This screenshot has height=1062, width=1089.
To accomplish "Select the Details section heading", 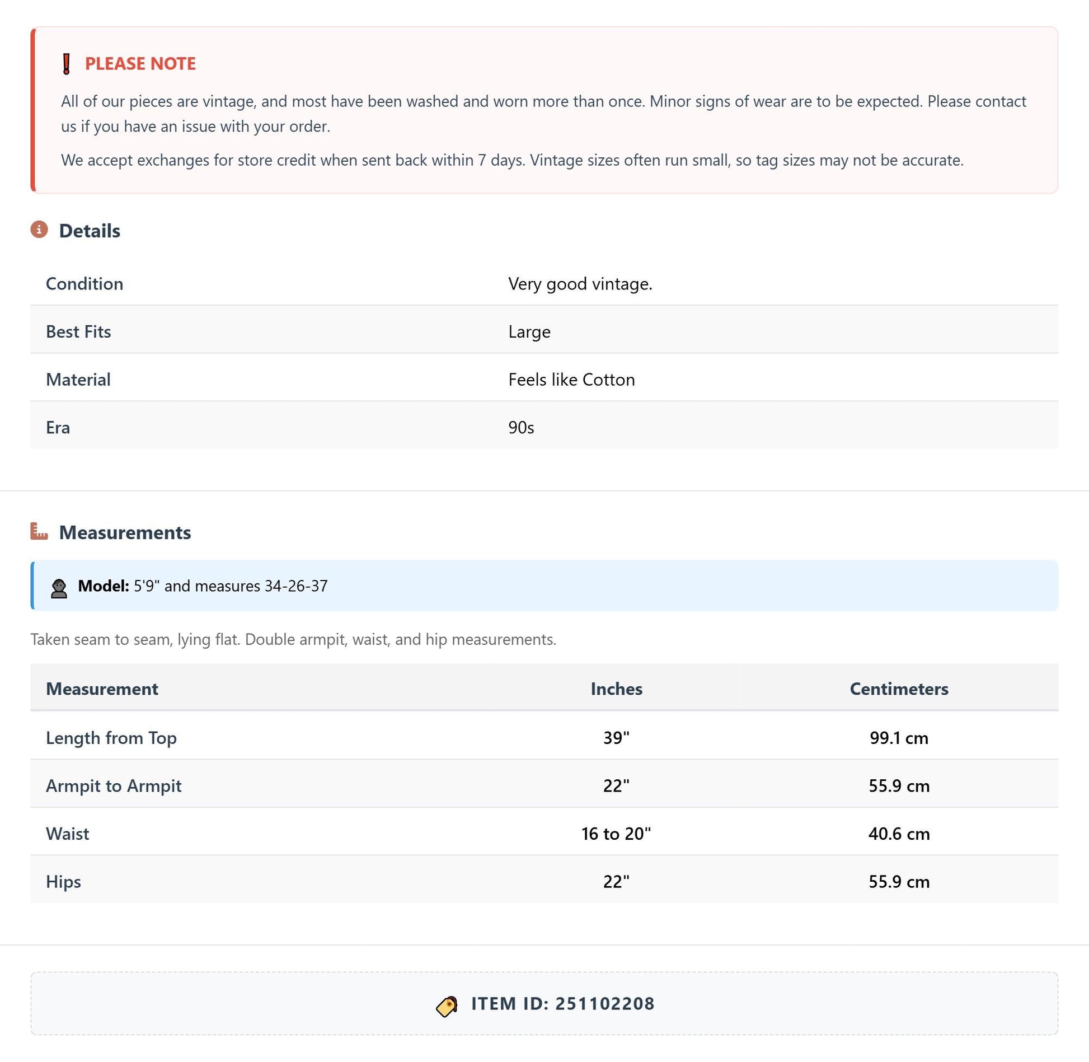I will 90,231.
